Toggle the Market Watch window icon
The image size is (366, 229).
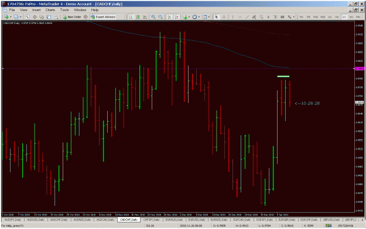point(28,17)
